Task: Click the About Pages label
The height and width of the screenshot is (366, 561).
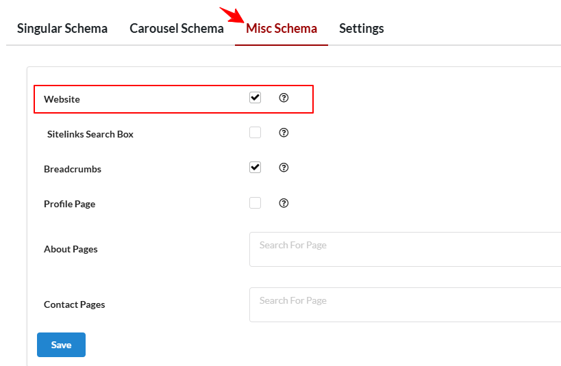Action: pos(71,249)
